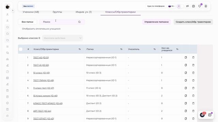
Task: Switch to the Ученики (48) tab
Action: 31,12
